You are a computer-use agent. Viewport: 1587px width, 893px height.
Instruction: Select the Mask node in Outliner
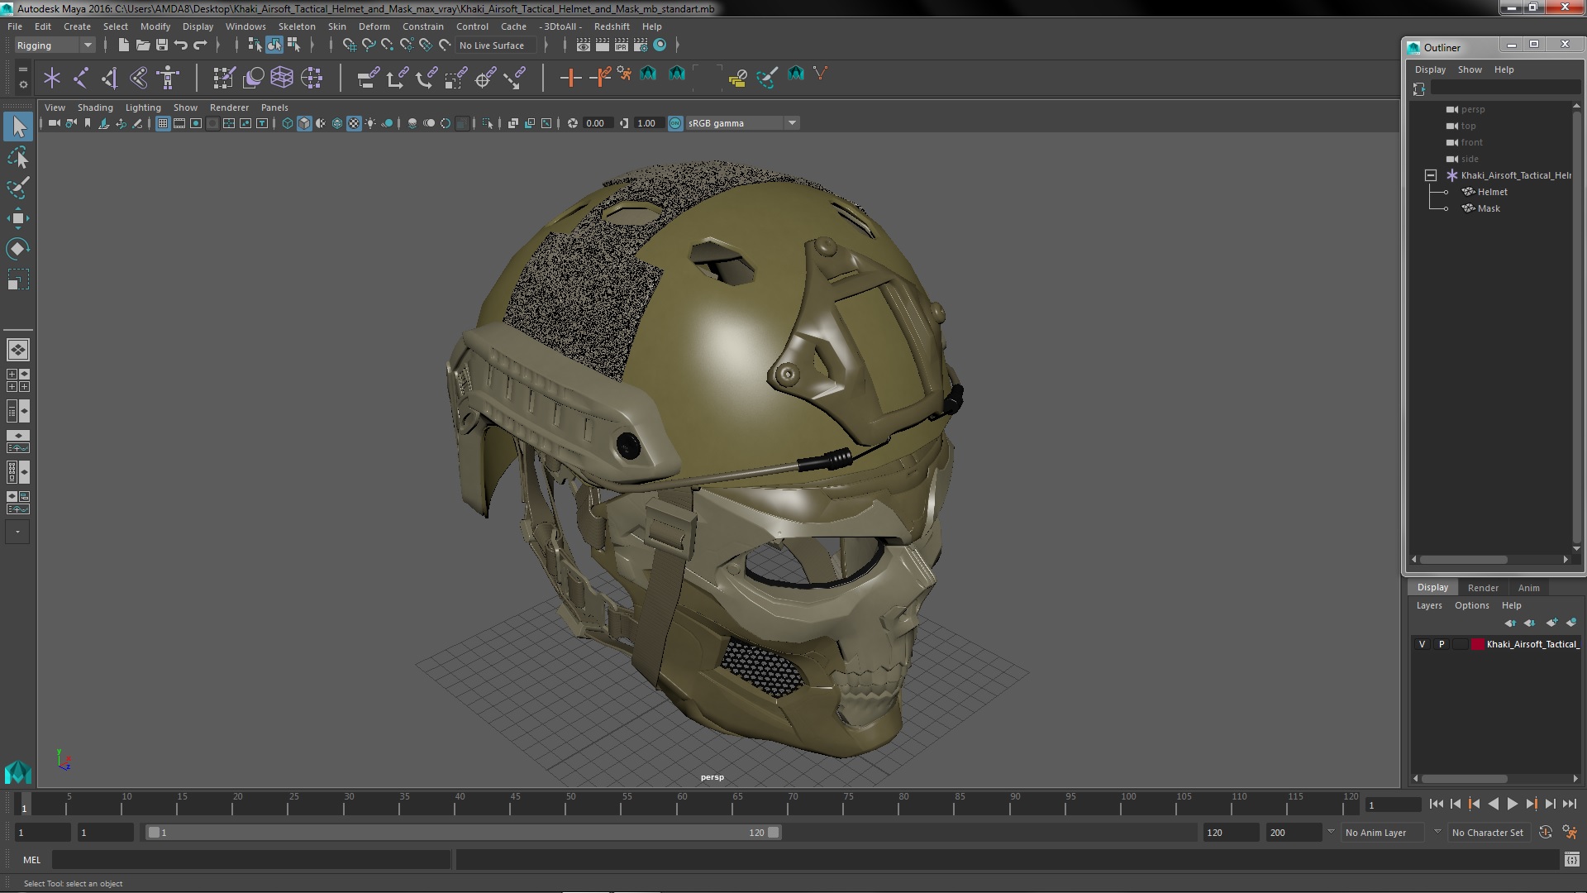pyautogui.click(x=1488, y=208)
